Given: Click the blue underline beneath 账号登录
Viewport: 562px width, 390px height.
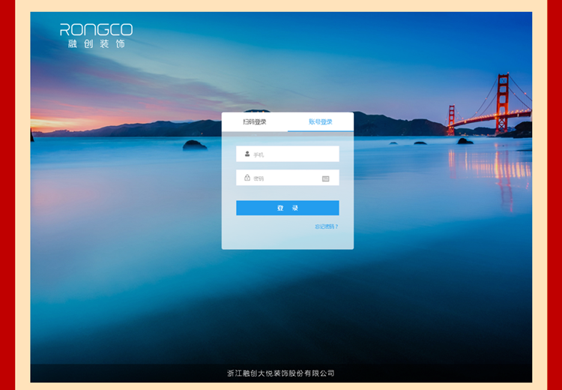Looking at the screenshot, I should [x=321, y=131].
